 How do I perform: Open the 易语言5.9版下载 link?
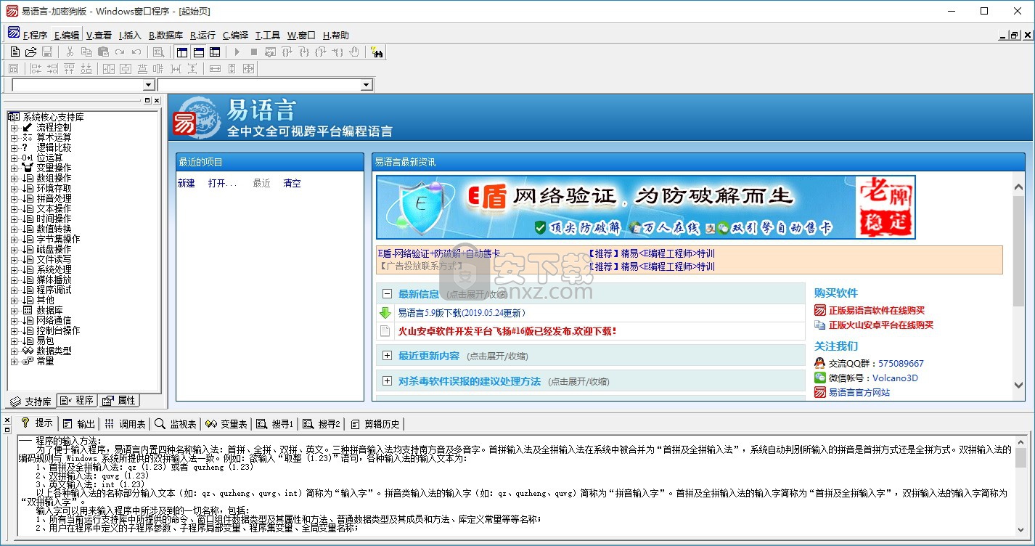(462, 313)
